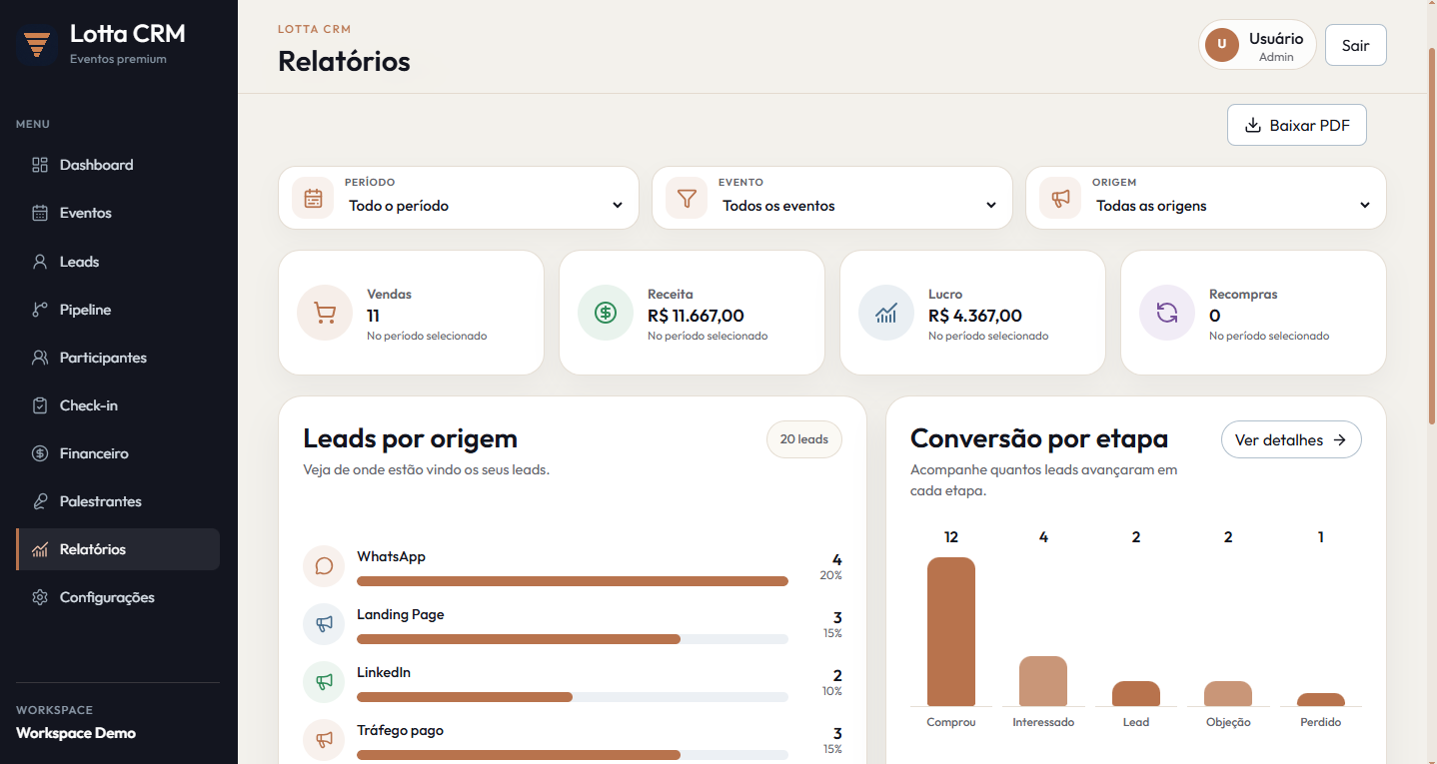Click the LinkedIn green megaphone icon

pyautogui.click(x=324, y=682)
